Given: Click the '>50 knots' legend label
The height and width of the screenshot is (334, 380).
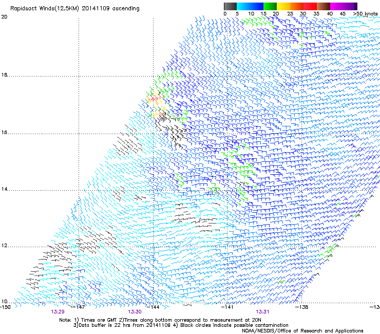Looking at the screenshot, I should click(366, 14).
